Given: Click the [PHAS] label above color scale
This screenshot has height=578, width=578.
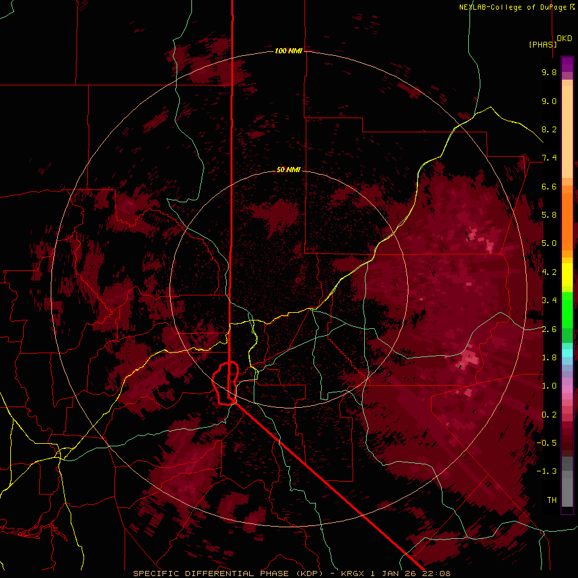Looking at the screenshot, I should [x=543, y=44].
